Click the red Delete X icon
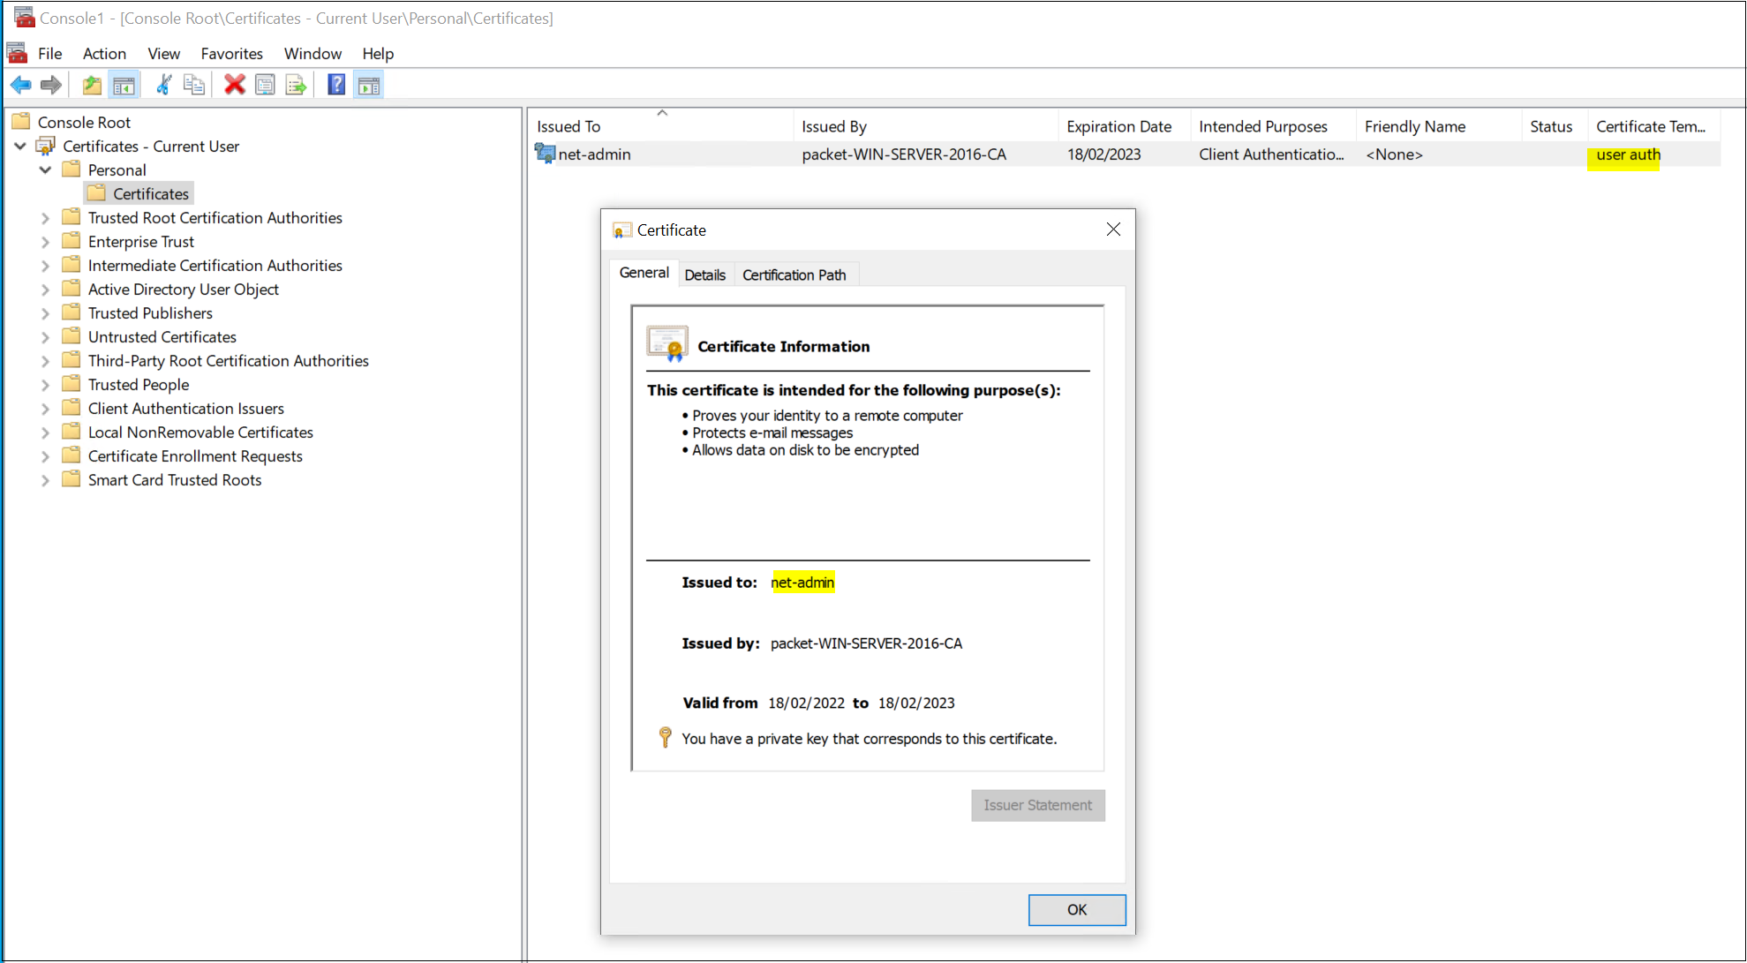Screen dimensions: 1747x963 coord(234,84)
